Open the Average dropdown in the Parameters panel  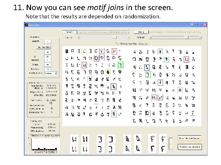pyautogui.click(x=51, y=73)
